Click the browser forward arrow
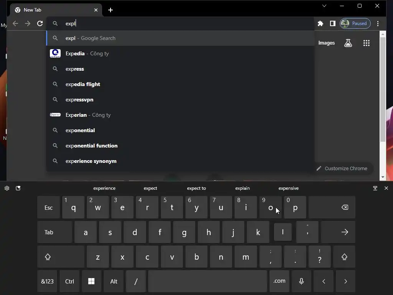Viewport: 393px width, 295px height. pos(28,23)
